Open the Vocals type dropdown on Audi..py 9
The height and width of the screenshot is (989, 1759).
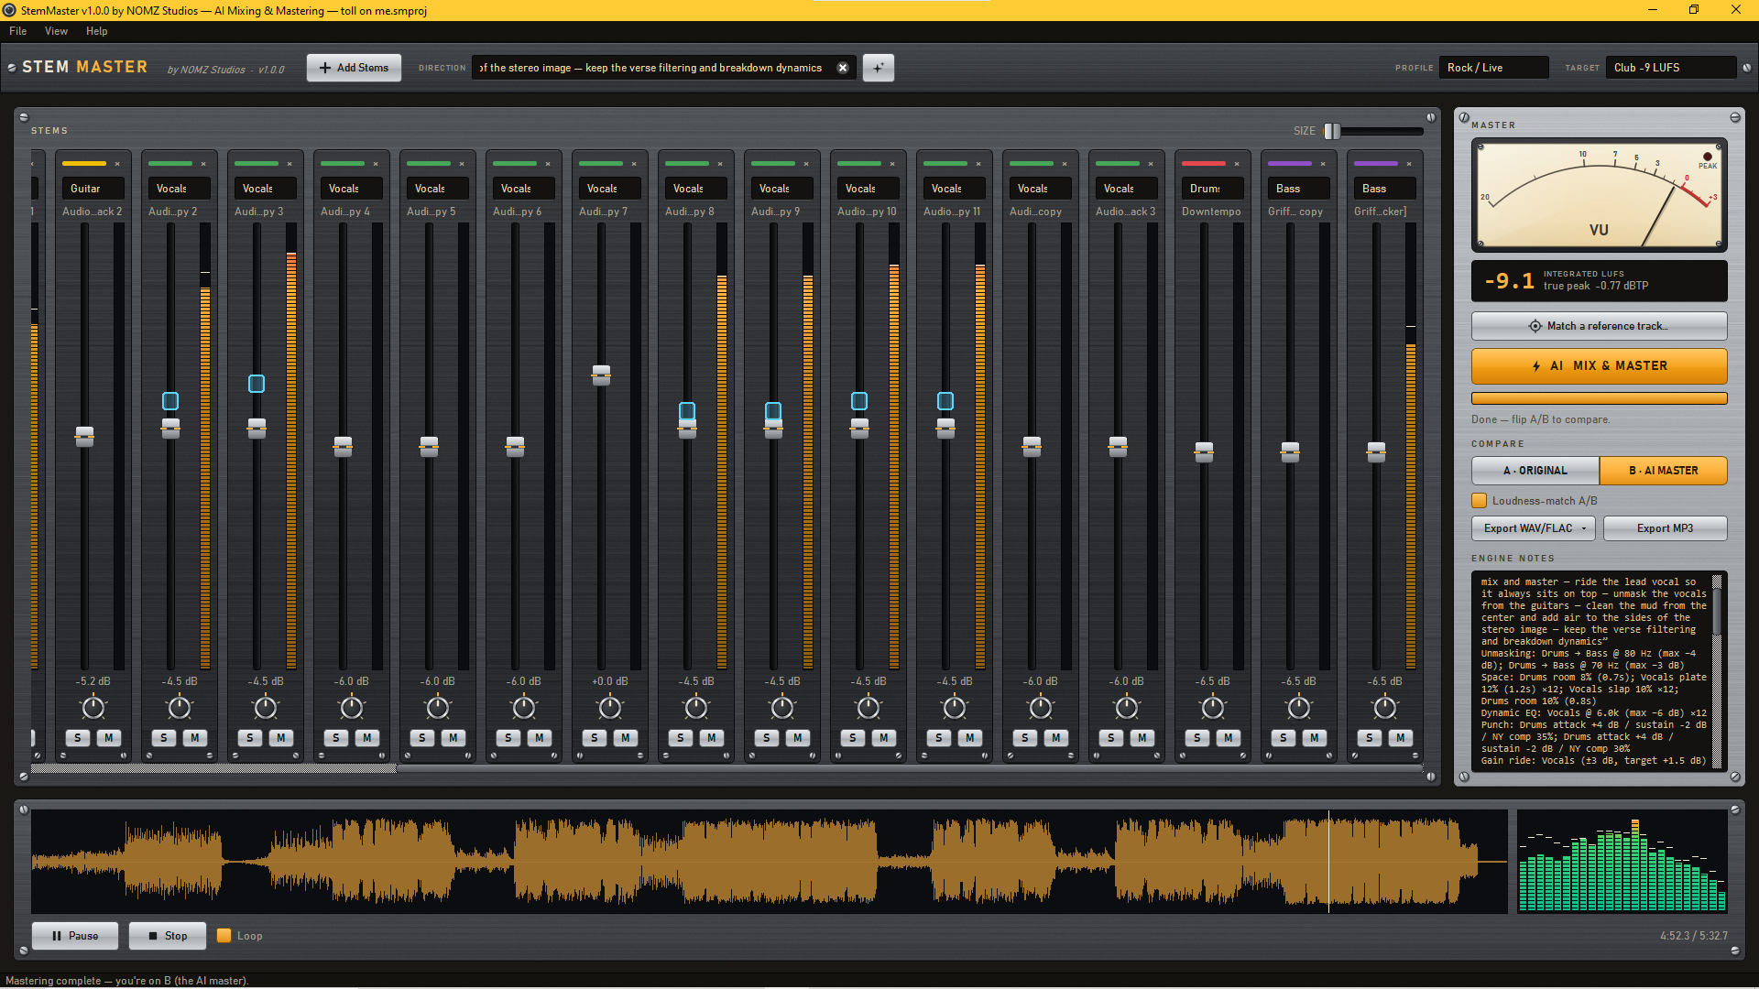point(782,189)
